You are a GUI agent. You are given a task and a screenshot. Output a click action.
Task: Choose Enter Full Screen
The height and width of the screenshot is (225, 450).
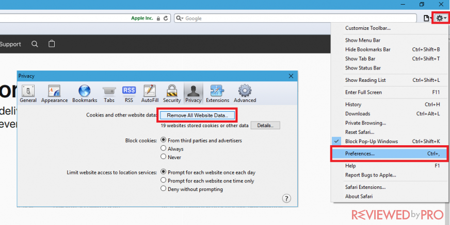390,92
